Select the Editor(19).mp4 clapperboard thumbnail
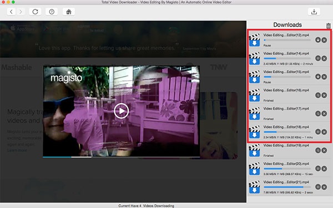Image resolution: width=333 pixels, height=208 pixels. (254, 150)
